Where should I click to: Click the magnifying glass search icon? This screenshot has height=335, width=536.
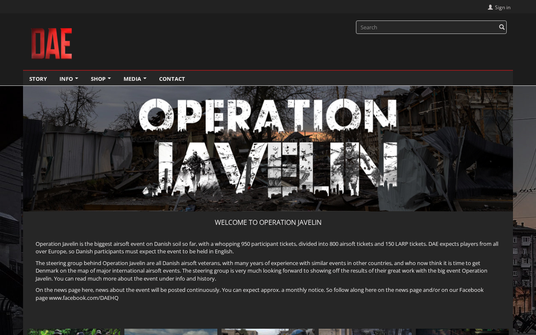tap(502, 27)
